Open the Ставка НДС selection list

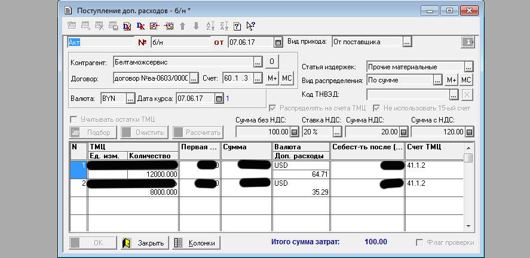tap(337, 132)
